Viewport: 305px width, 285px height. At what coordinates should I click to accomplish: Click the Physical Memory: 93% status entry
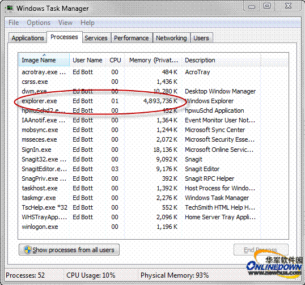coord(175,275)
